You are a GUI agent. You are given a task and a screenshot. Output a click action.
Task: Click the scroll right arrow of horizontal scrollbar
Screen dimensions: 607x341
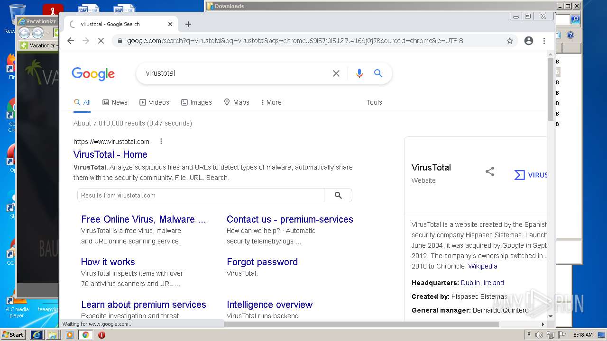click(x=543, y=324)
